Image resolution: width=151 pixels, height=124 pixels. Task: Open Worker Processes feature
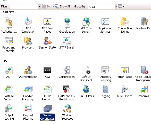click(x=67, y=112)
